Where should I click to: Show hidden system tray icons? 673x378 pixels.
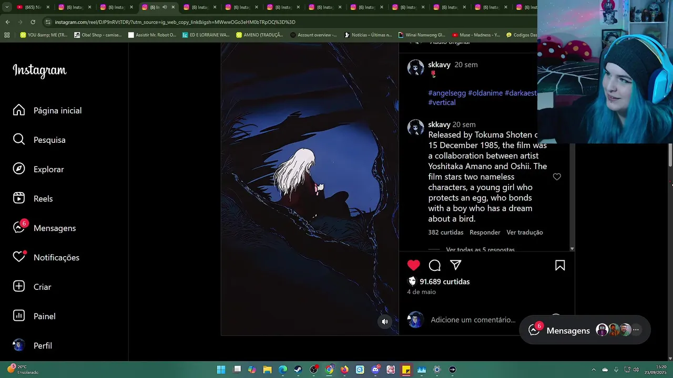(x=594, y=370)
